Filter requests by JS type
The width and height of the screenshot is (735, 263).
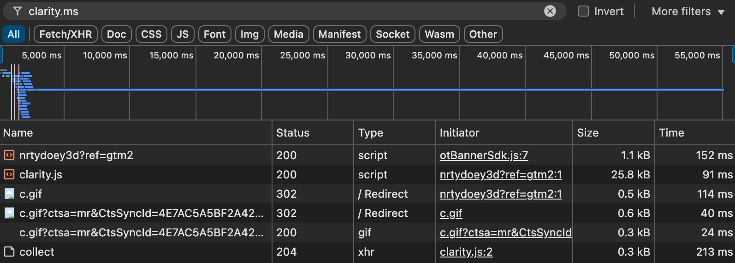coord(183,34)
